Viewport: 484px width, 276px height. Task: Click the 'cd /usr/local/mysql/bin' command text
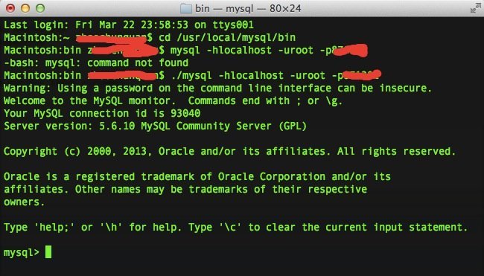227,38
